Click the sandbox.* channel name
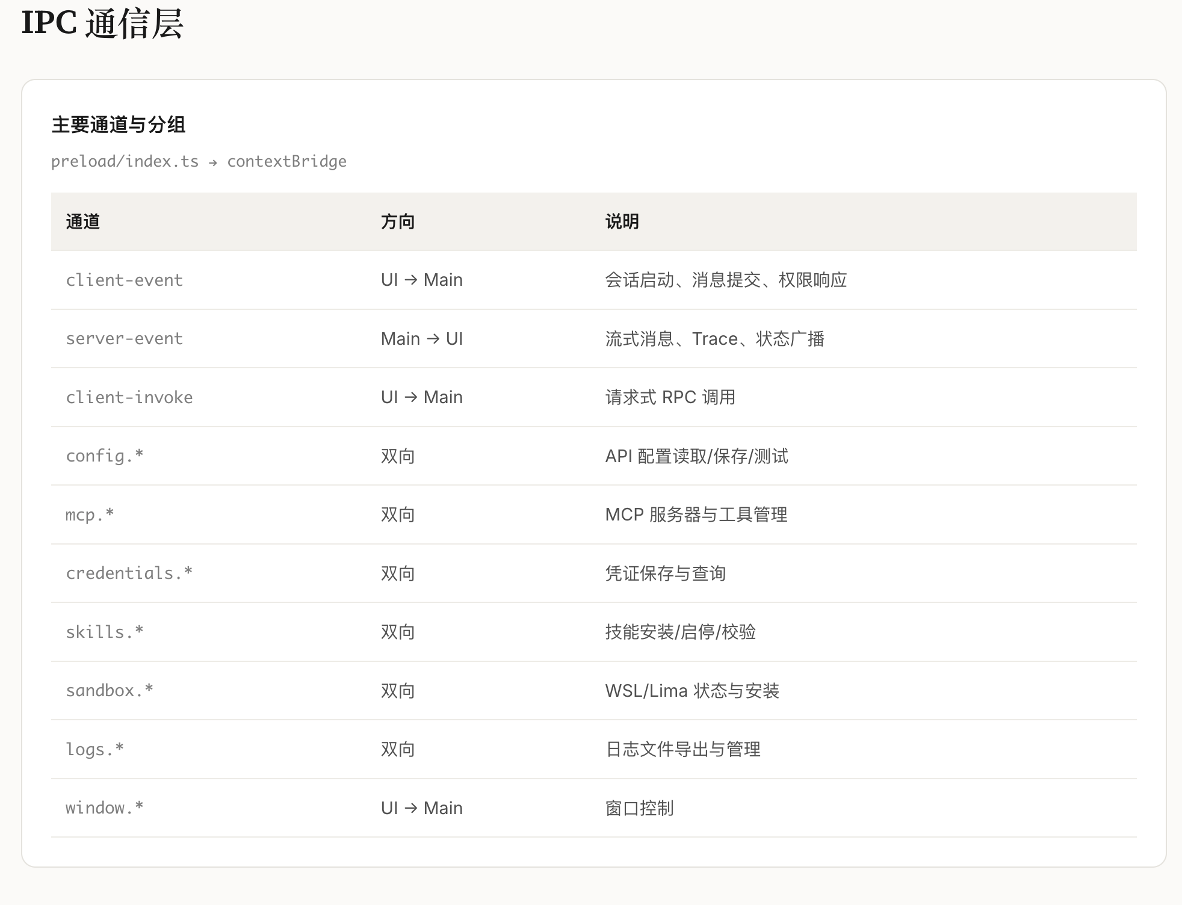This screenshot has width=1182, height=905. pyautogui.click(x=109, y=690)
